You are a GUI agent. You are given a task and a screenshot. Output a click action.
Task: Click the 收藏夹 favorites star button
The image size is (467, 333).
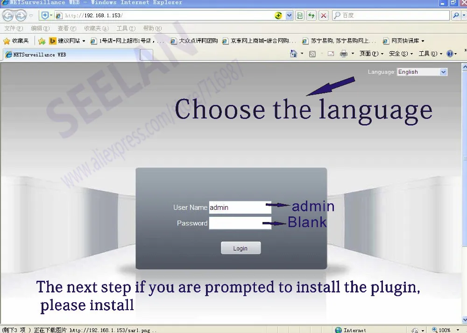[16, 41]
